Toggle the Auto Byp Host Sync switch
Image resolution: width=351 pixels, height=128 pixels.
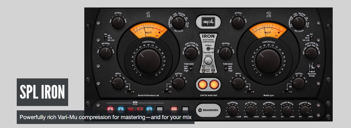pos(204,70)
